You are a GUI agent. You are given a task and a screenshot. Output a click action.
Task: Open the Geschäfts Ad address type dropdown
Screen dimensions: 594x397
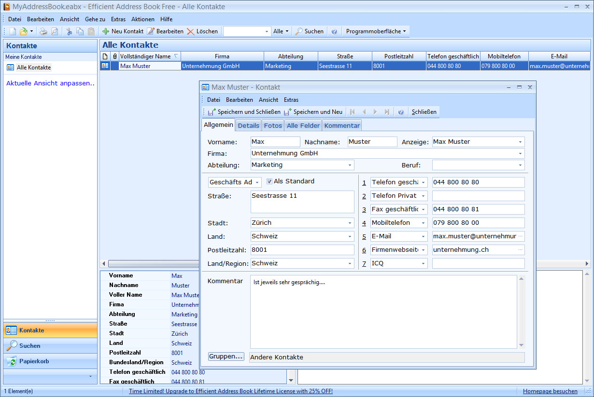pyautogui.click(x=257, y=183)
